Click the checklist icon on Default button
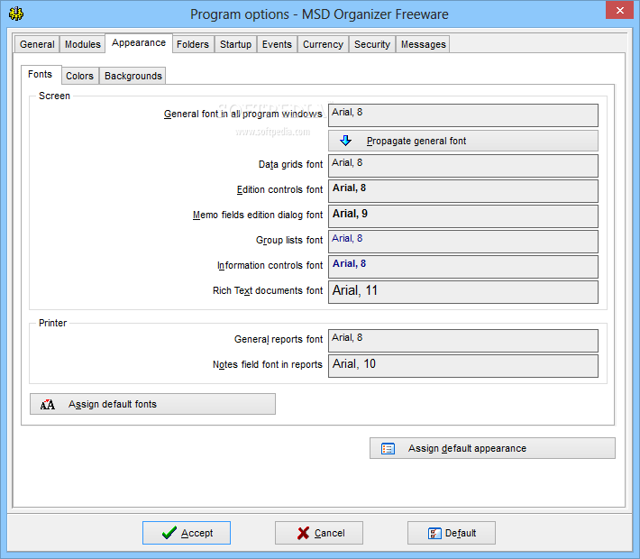The image size is (640, 559). point(434,533)
